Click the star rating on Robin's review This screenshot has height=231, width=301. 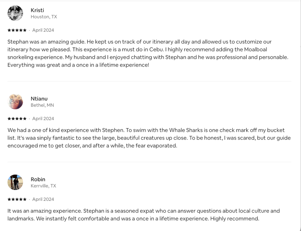(17, 199)
